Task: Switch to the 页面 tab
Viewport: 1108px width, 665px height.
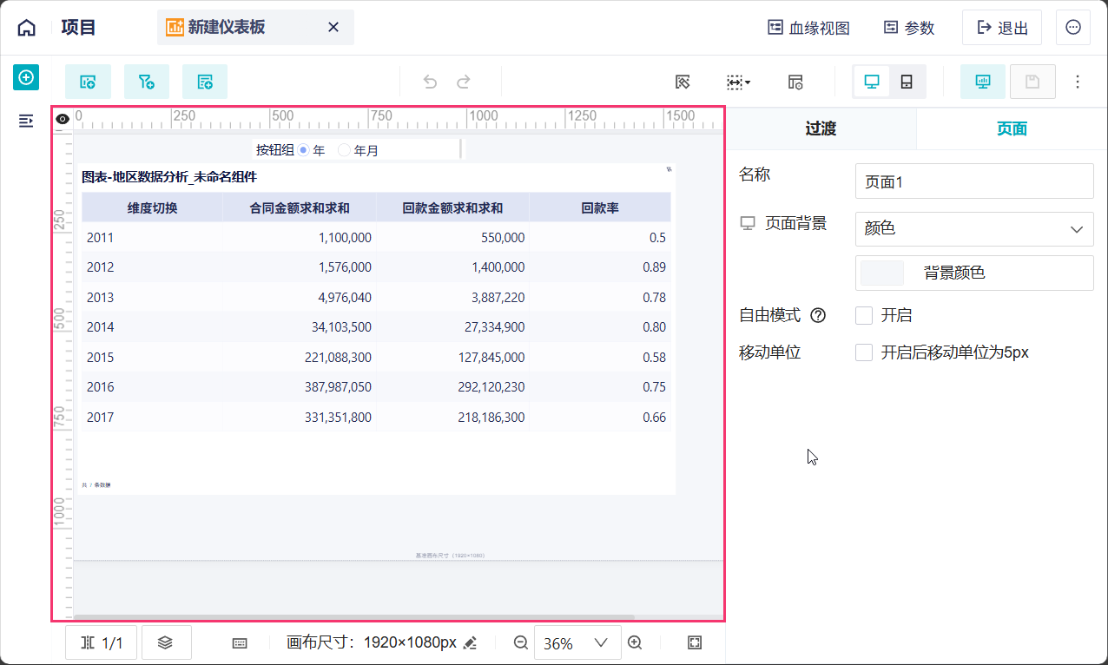Action: pos(1012,128)
